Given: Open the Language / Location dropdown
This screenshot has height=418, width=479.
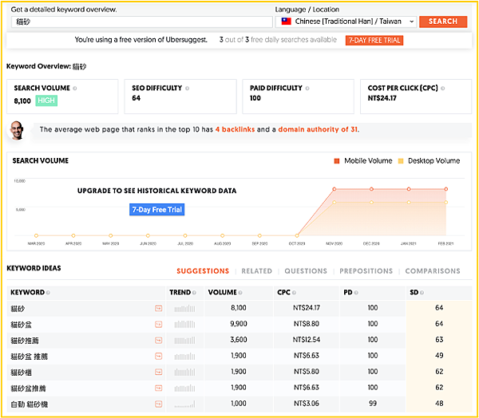Looking at the screenshot, I should (x=346, y=22).
